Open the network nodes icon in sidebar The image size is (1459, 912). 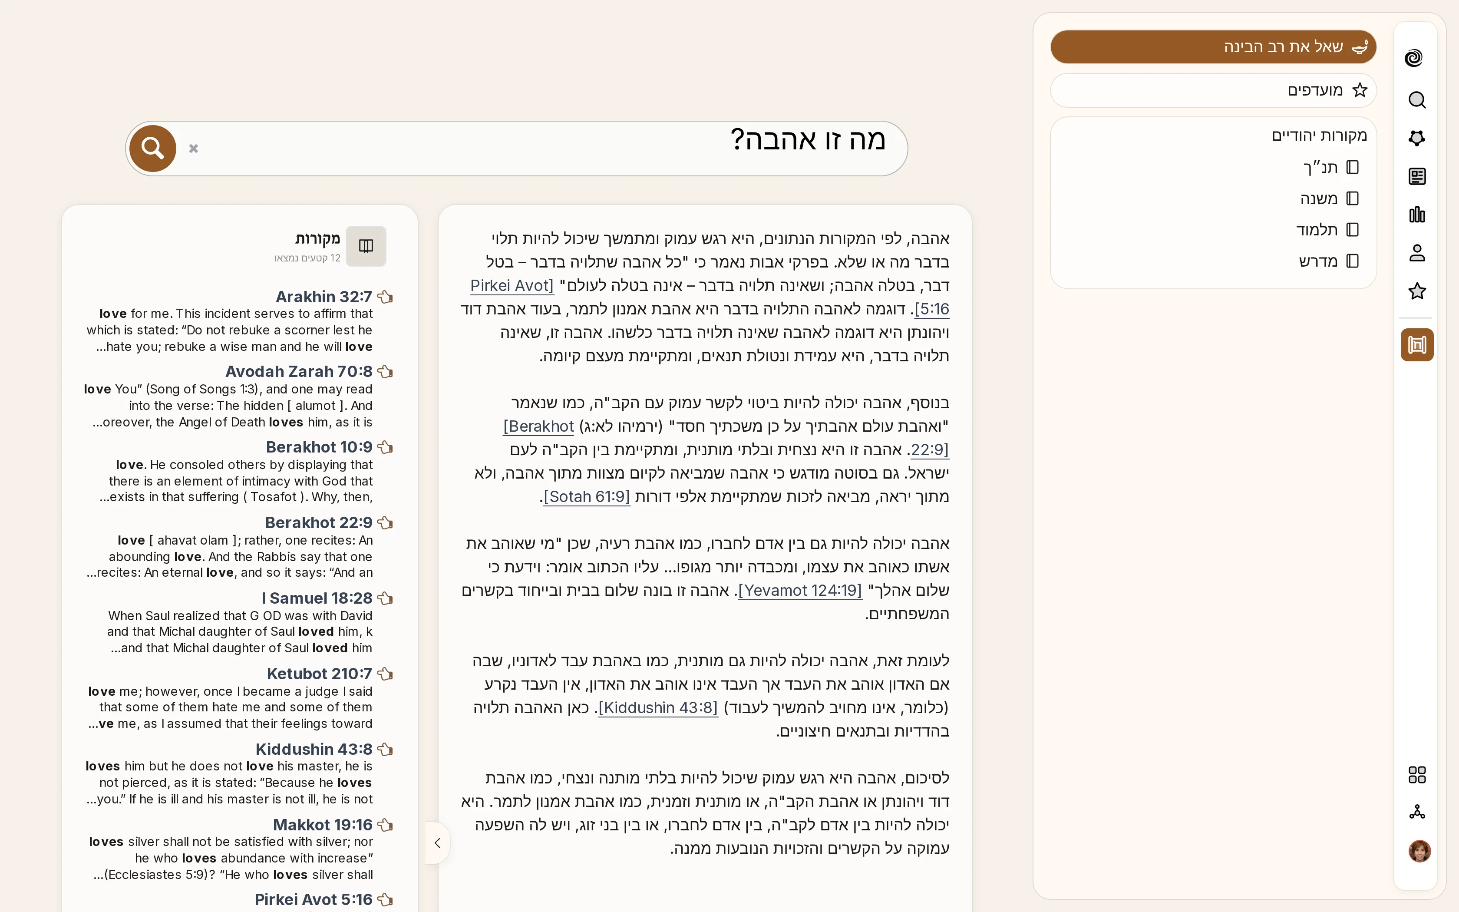coord(1417,812)
